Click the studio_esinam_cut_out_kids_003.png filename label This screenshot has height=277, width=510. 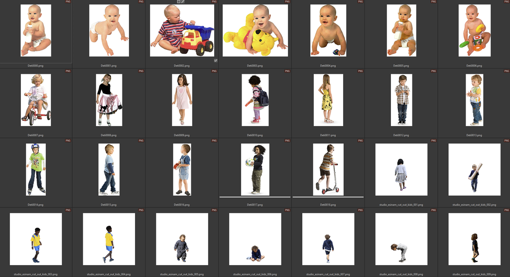(x=36, y=274)
